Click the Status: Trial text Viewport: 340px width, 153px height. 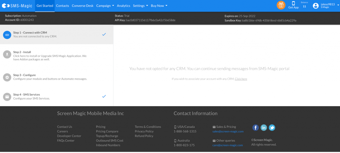122,16
